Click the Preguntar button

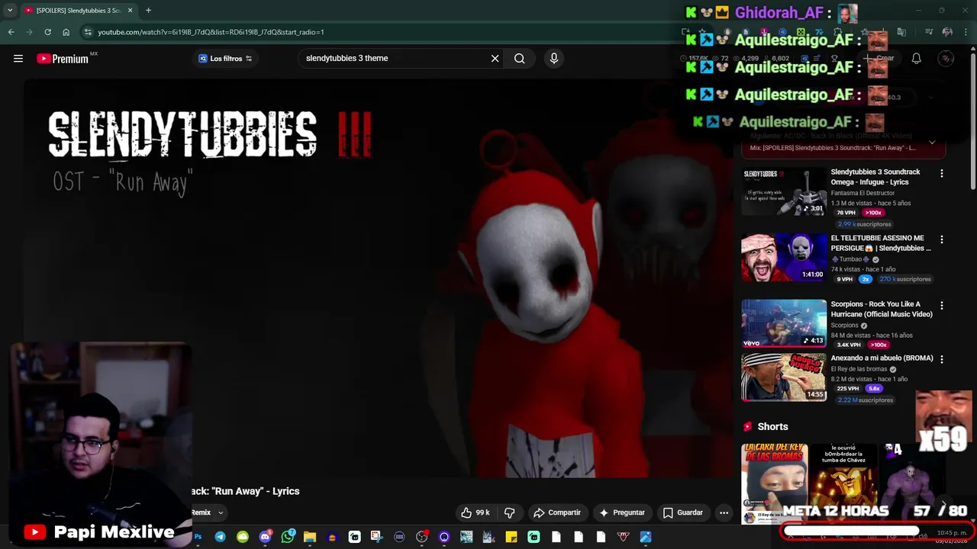click(x=622, y=512)
